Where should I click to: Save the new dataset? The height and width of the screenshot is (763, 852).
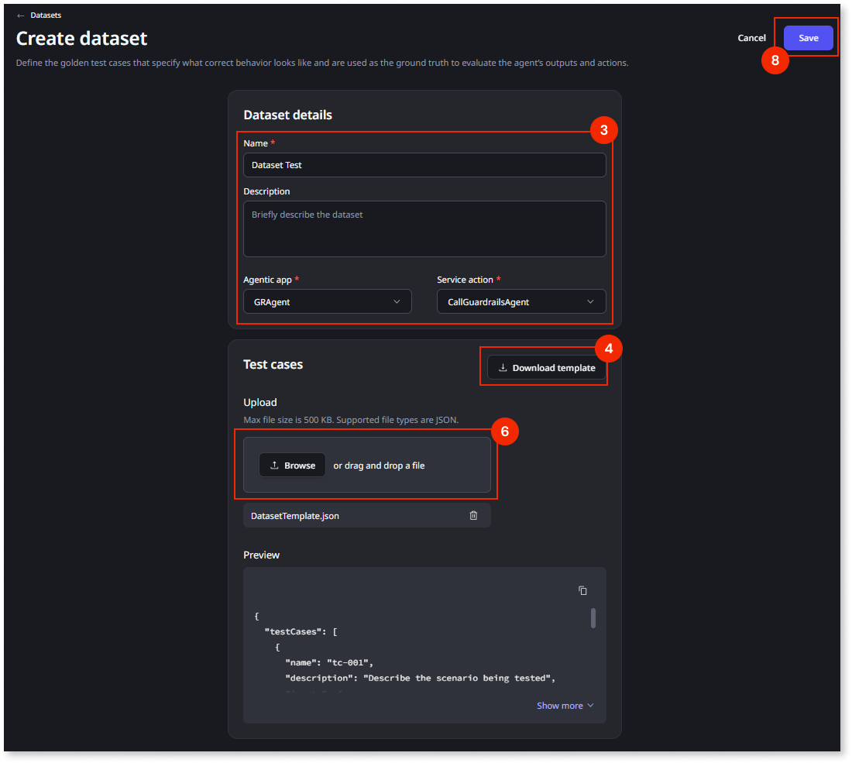(x=808, y=38)
